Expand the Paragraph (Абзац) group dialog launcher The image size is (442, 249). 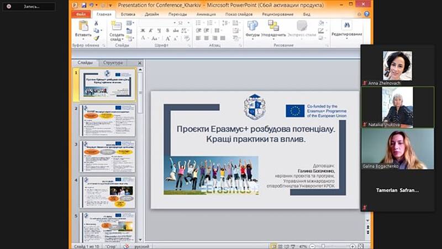[240, 45]
